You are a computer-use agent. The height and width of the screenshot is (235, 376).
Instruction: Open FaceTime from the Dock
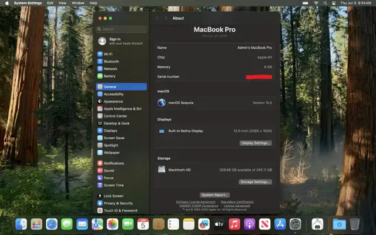(128, 224)
